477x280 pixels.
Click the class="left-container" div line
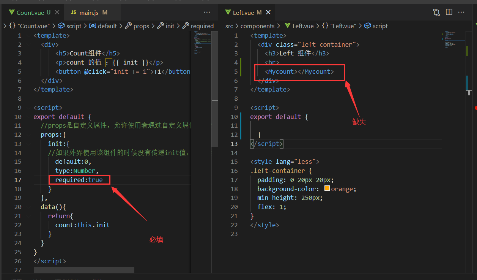[308, 44]
